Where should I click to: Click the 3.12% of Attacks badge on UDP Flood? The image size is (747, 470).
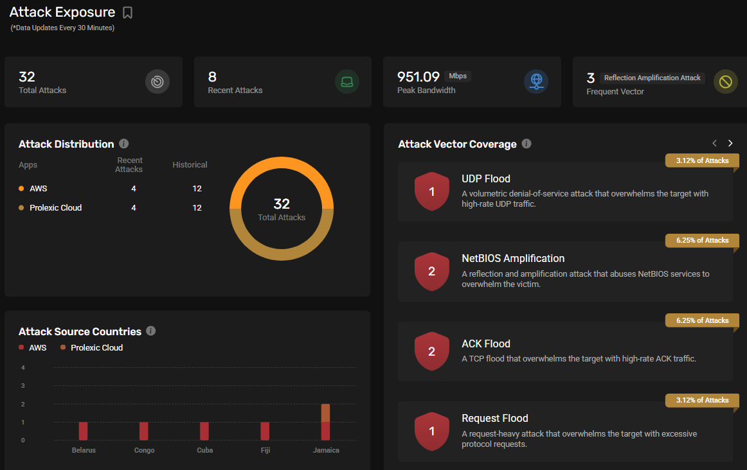click(x=702, y=161)
